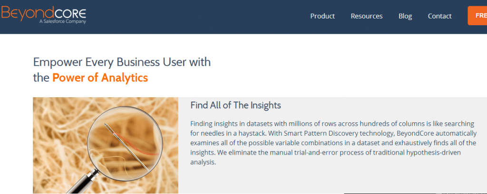Screen dimensions: 487x194
Task: Open the Product menu
Action: [x=322, y=16]
